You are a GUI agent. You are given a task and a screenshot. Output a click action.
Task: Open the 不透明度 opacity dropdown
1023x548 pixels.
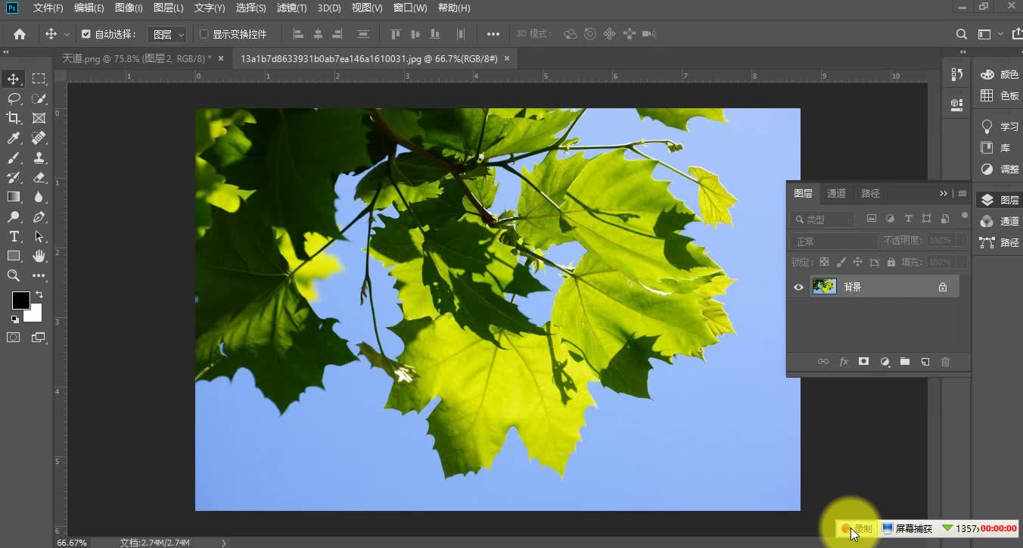point(961,240)
